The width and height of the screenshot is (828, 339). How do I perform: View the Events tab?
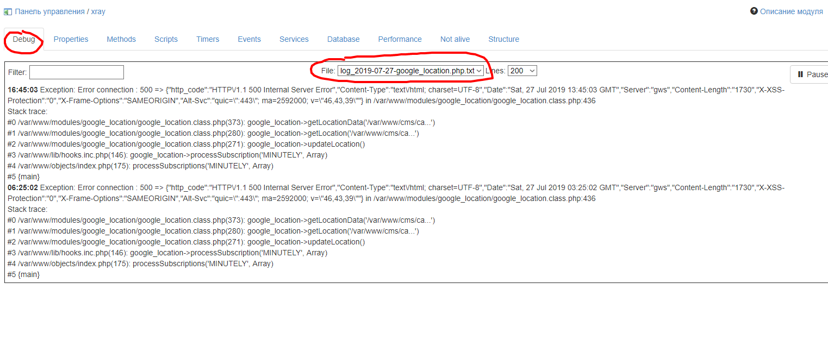[x=249, y=39]
